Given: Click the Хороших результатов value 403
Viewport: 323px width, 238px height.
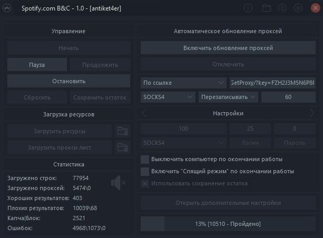Looking at the screenshot, I should coord(77,198).
